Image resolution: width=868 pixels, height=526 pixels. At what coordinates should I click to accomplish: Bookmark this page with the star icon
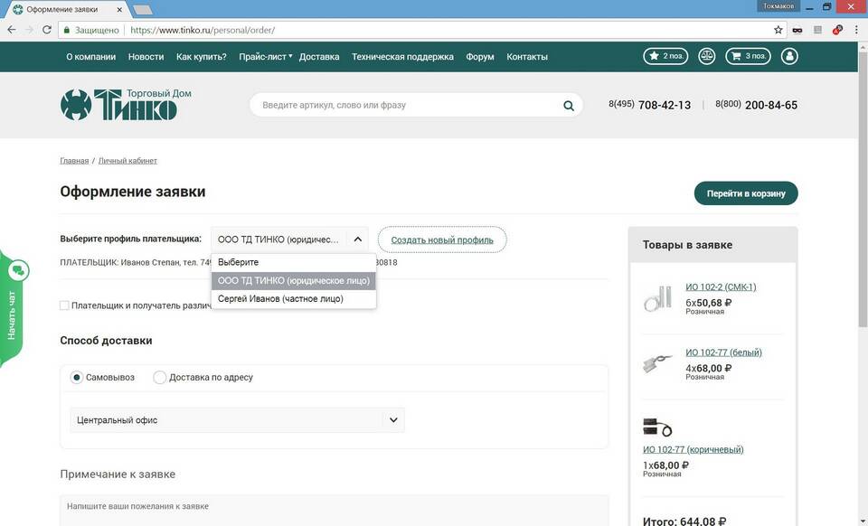[778, 30]
